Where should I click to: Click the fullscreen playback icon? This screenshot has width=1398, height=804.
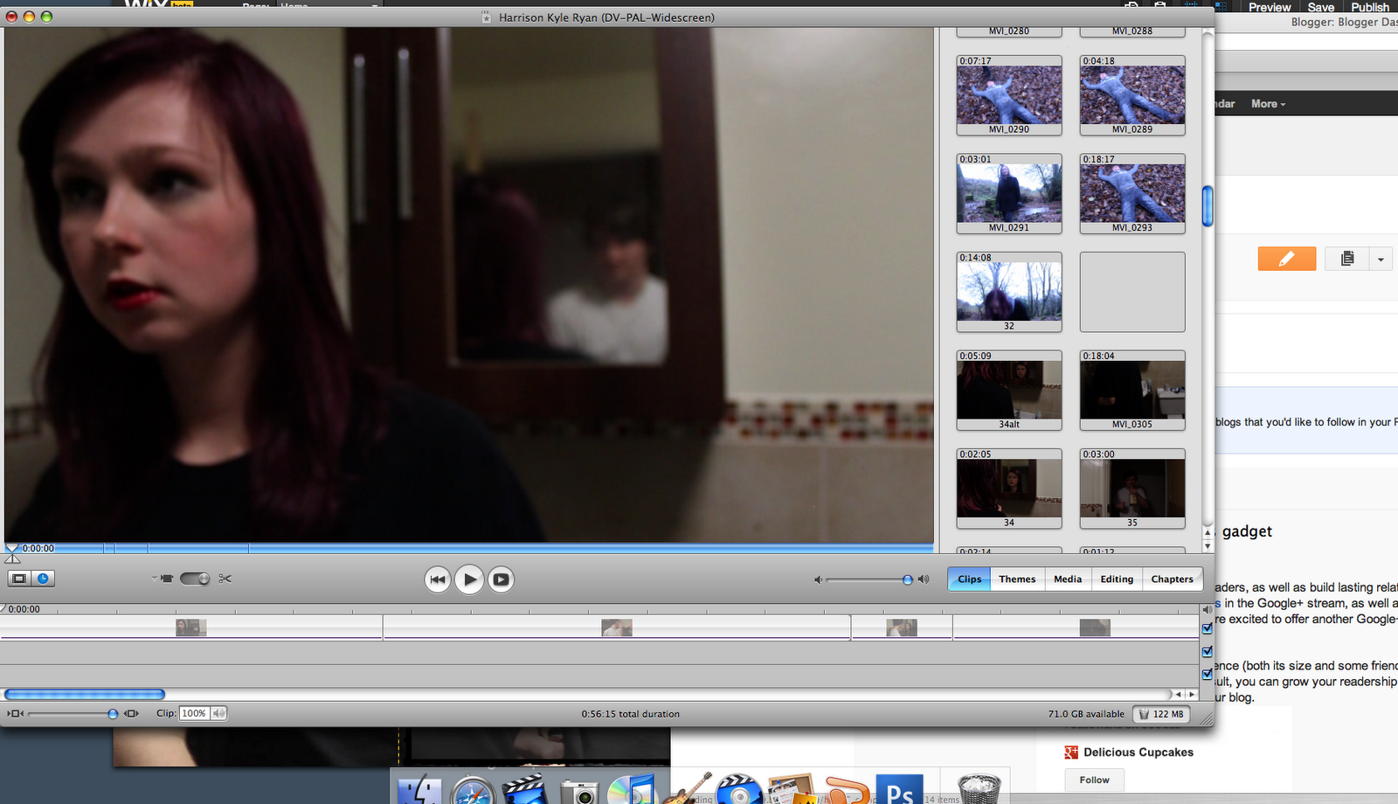pos(501,579)
